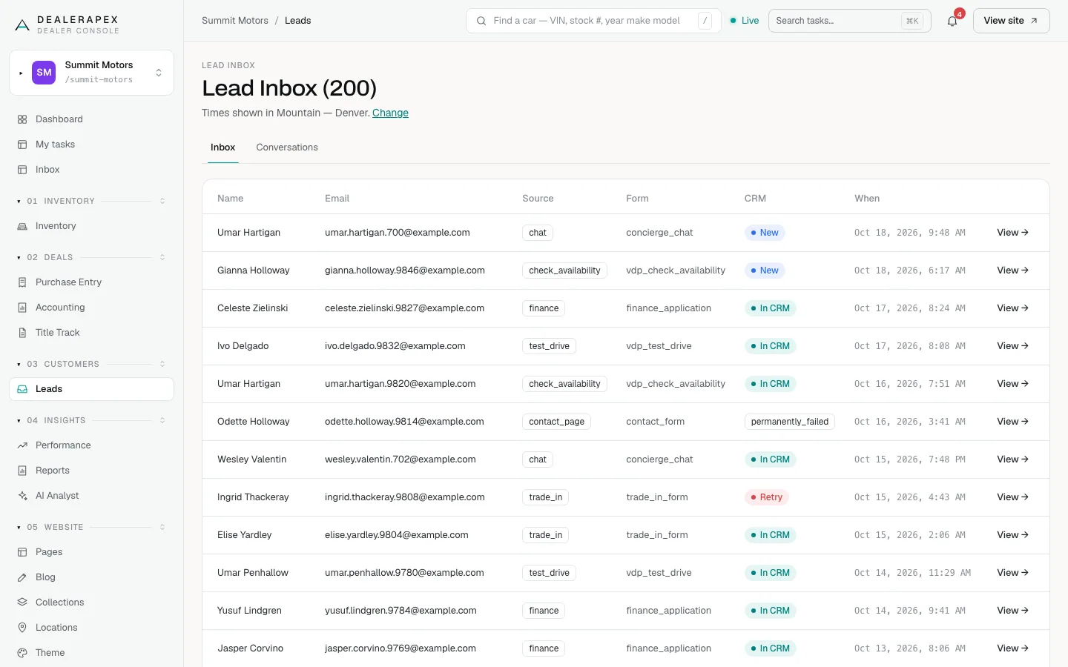Open the Summit Motors dealer switcher
The height and width of the screenshot is (667, 1068).
click(x=91, y=73)
